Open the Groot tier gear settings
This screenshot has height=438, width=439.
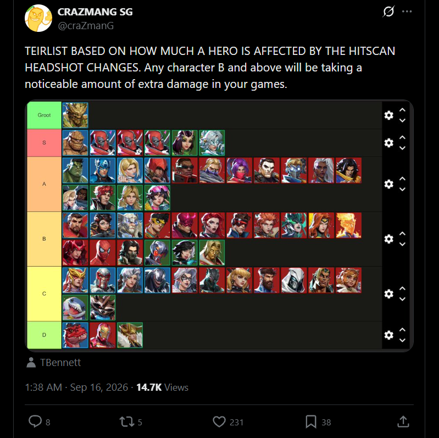pyautogui.click(x=388, y=115)
